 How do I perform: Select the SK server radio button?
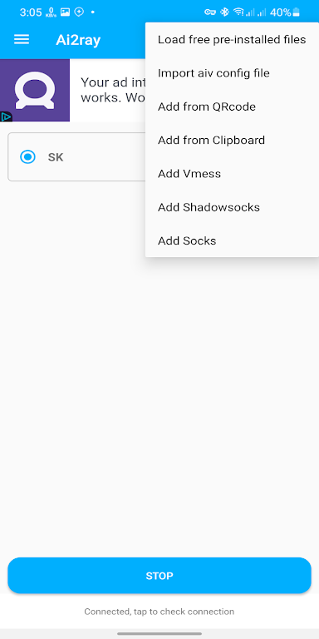tap(27, 157)
